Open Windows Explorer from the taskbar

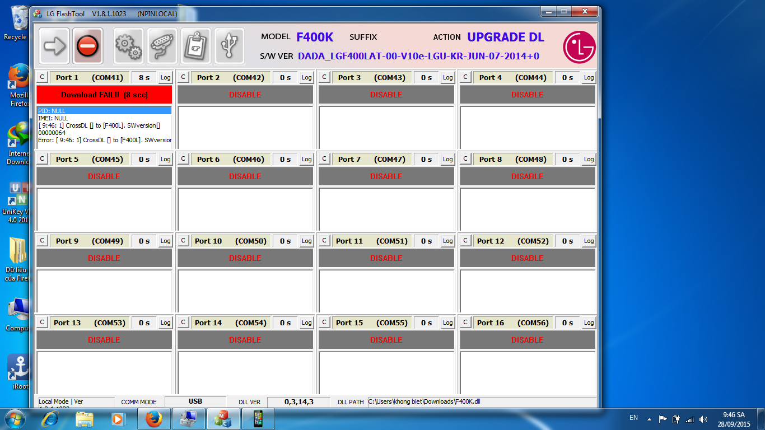[85, 419]
